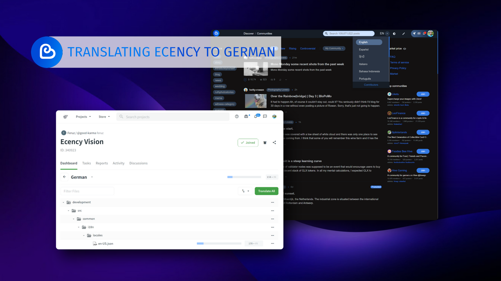Join the Liketu community
Image resolution: width=501 pixels, height=281 pixels.
tap(423, 94)
